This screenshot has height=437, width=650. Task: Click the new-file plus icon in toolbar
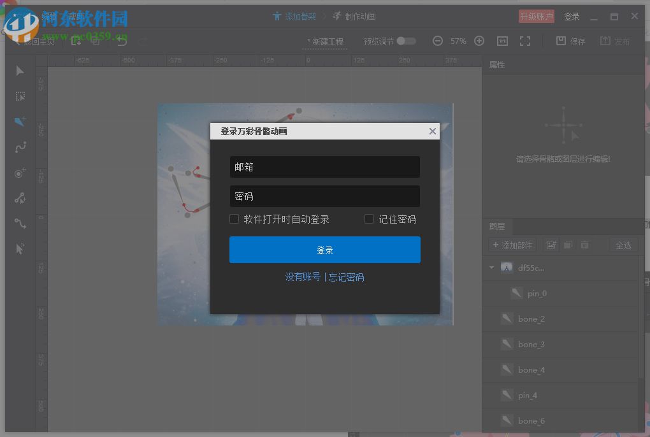coord(76,41)
